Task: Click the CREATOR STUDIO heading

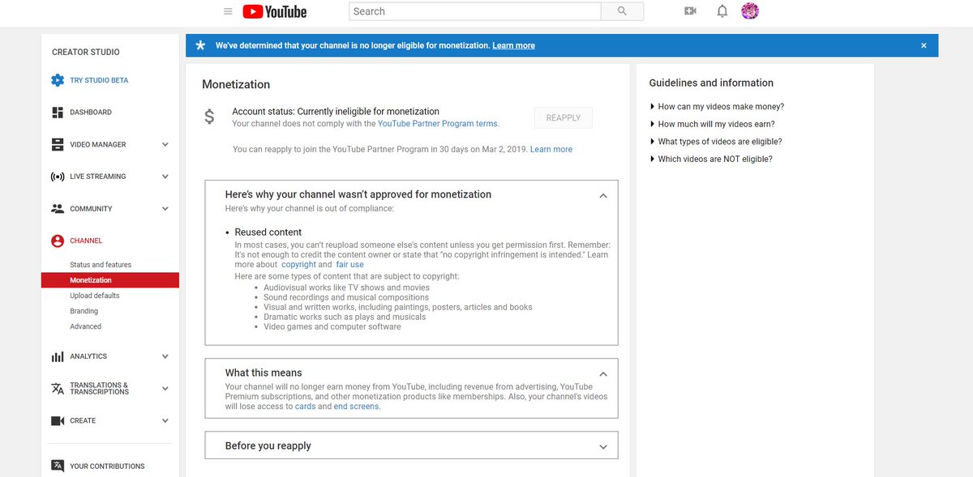Action: 86,52
